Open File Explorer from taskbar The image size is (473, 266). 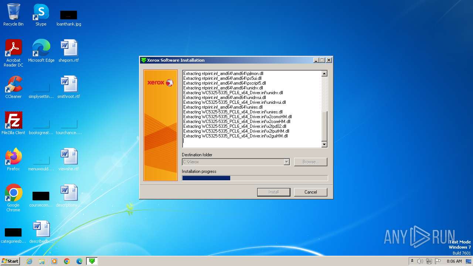point(42,261)
